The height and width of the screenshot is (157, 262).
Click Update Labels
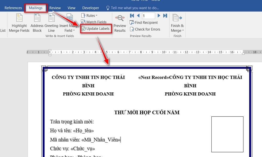(x=96, y=29)
